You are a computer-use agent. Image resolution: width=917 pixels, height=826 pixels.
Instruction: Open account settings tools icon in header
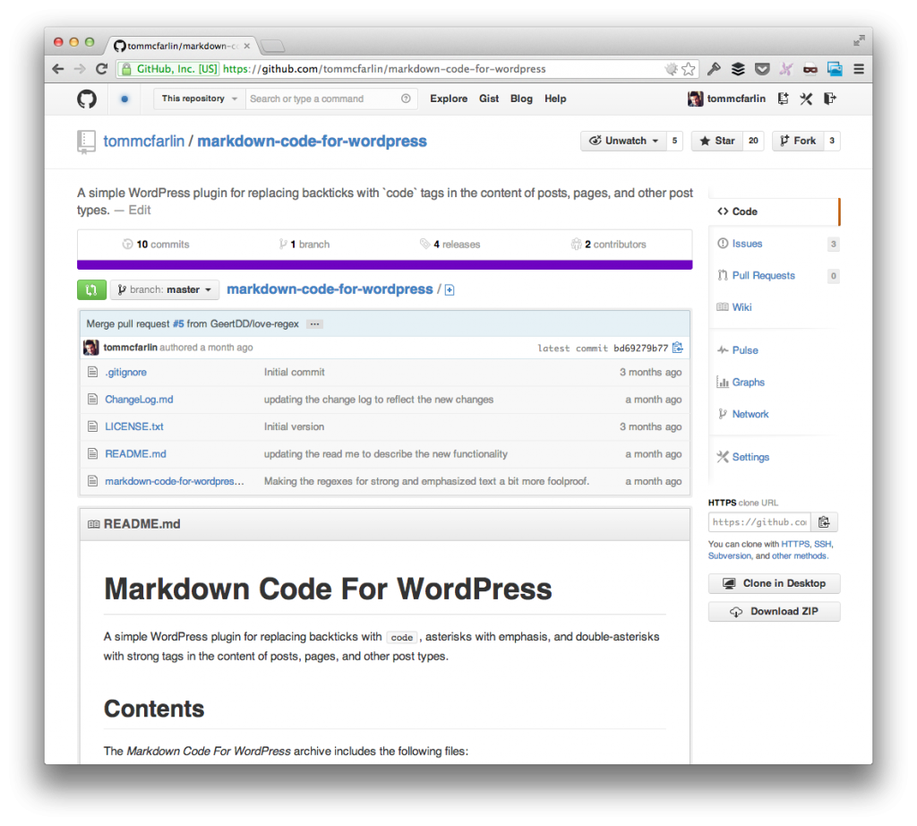807,99
